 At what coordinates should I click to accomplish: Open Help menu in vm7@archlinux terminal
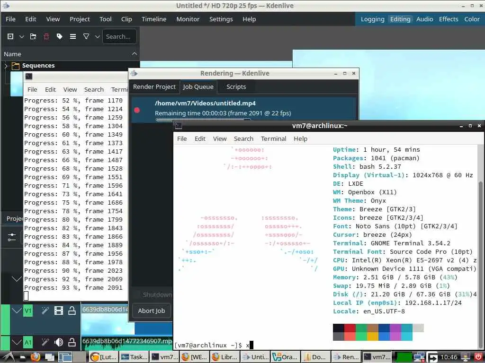[300, 138]
